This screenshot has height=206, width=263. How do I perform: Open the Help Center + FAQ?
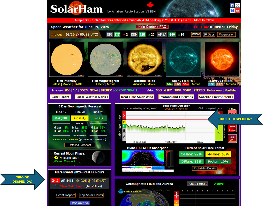click(152, 27)
